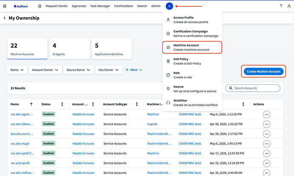This screenshot has width=294, height=176.
Task: Open svc.dev.noPass... account link
Action: click(23, 173)
